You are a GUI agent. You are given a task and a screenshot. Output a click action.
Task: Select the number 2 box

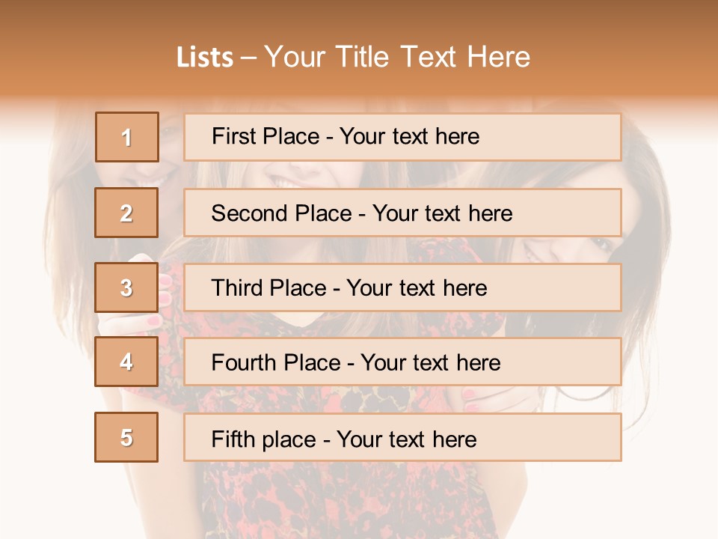126,213
